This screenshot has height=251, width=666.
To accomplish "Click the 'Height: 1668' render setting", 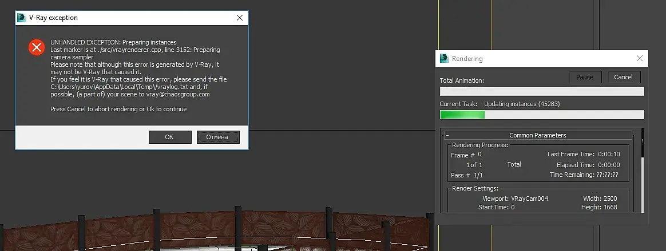I will click(x=599, y=207).
